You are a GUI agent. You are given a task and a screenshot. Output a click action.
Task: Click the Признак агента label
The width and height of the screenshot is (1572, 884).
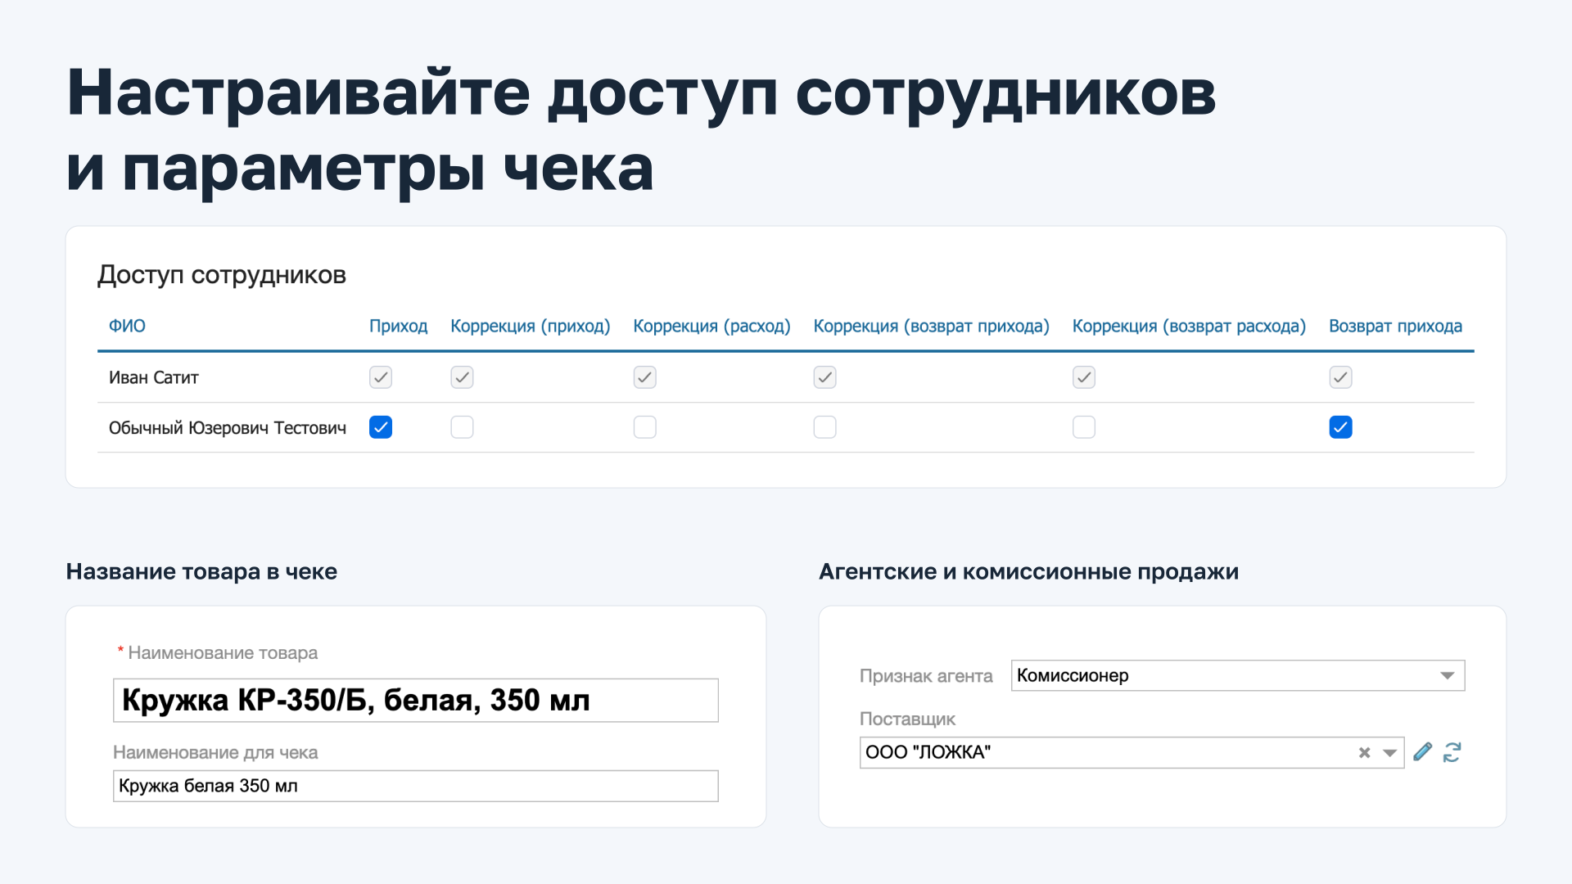[926, 676]
